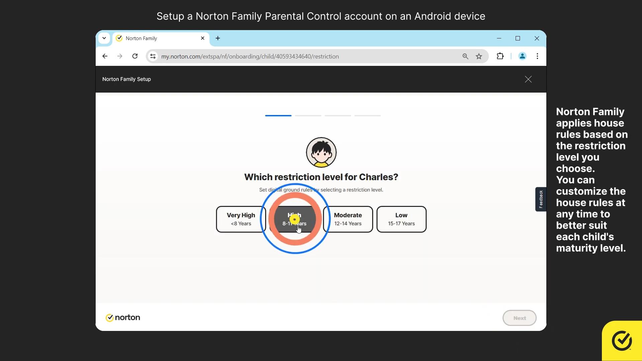642x361 pixels.
Task: Bookmark this page with the star
Action: coord(479,56)
